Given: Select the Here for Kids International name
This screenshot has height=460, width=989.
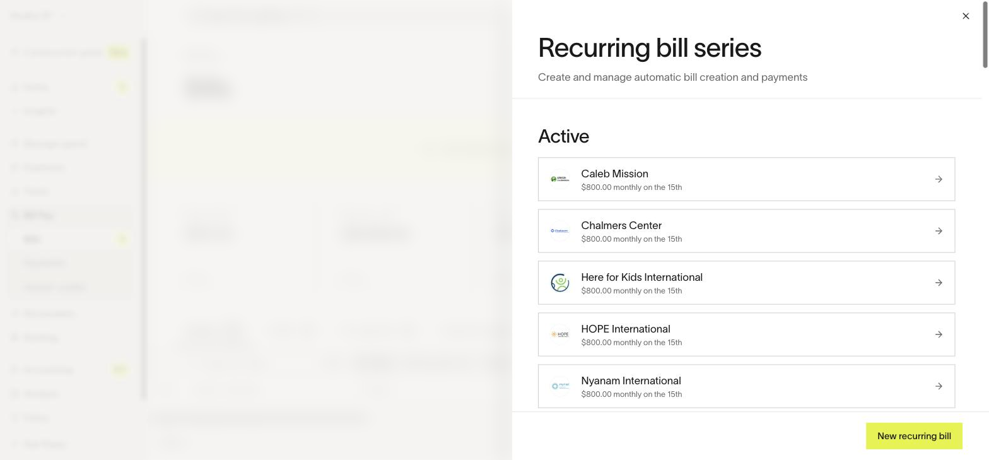Looking at the screenshot, I should (x=641, y=277).
